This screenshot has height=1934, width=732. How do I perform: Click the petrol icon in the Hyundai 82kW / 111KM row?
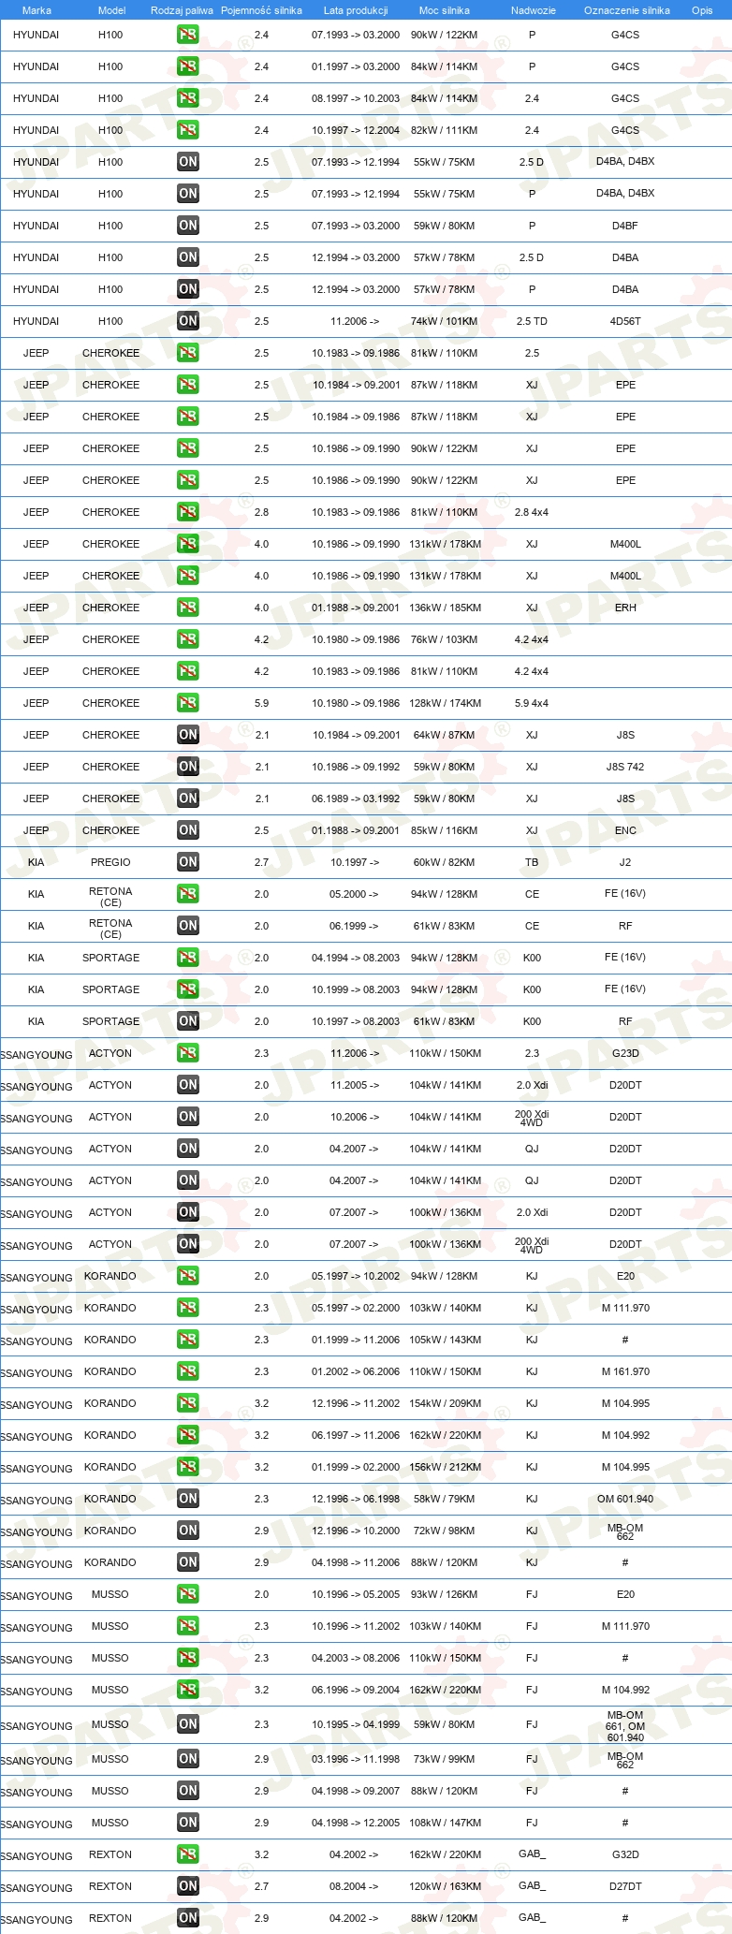click(x=188, y=130)
